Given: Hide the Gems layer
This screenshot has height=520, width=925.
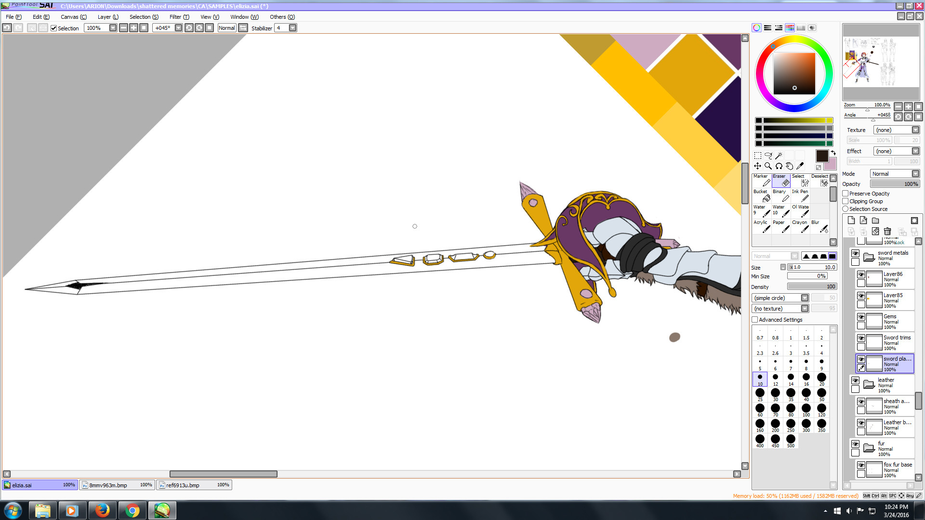Looking at the screenshot, I should point(861,317).
